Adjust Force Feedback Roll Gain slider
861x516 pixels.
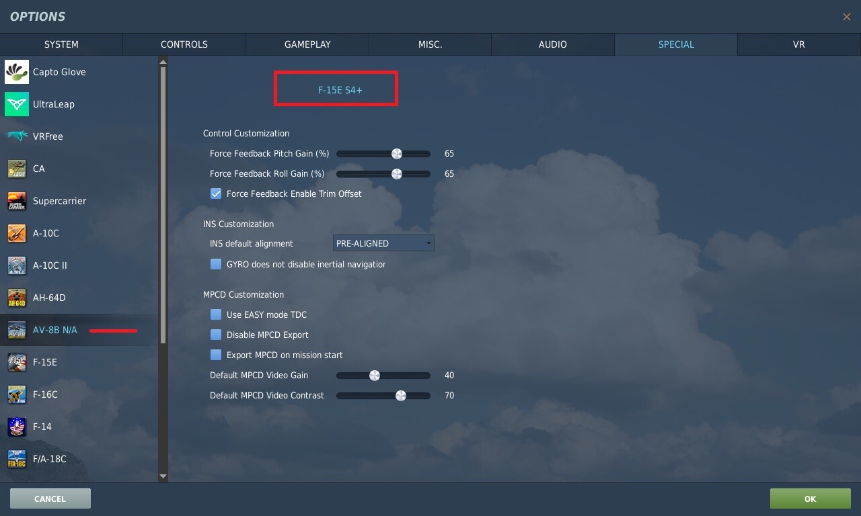click(397, 173)
